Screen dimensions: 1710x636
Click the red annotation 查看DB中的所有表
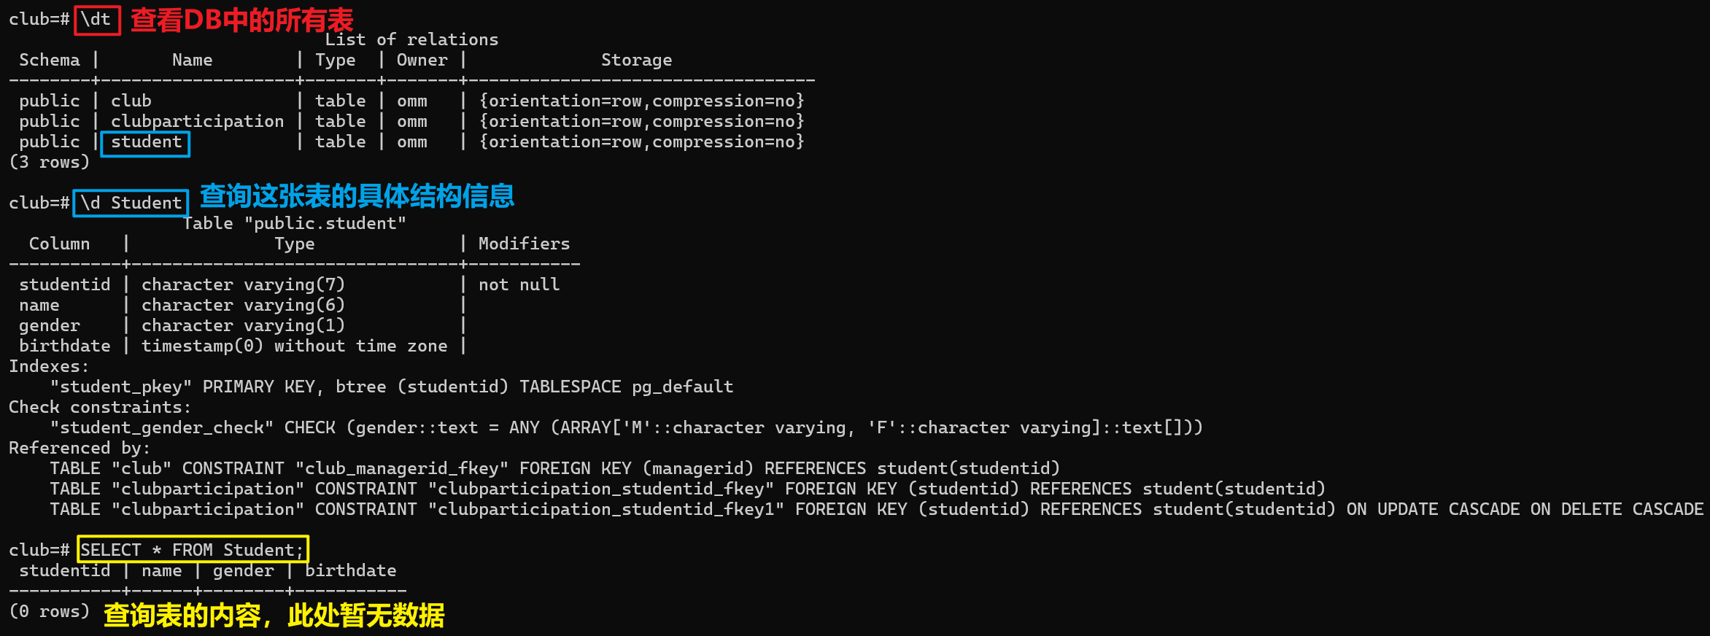[241, 20]
